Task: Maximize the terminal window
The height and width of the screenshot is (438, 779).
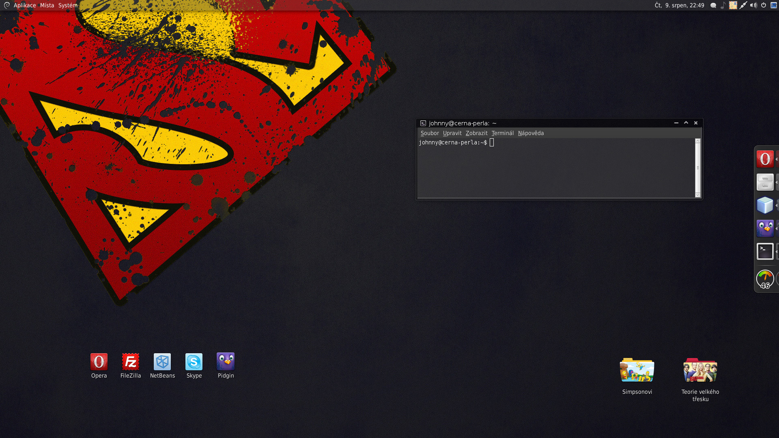Action: click(686, 123)
